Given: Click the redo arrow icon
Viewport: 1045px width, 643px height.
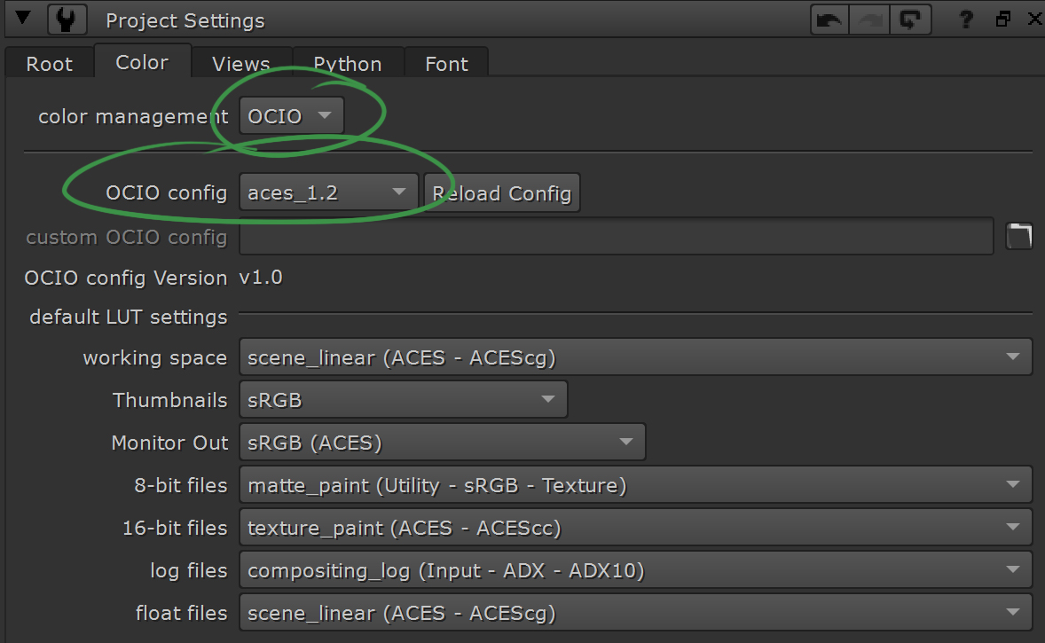Looking at the screenshot, I should (870, 20).
